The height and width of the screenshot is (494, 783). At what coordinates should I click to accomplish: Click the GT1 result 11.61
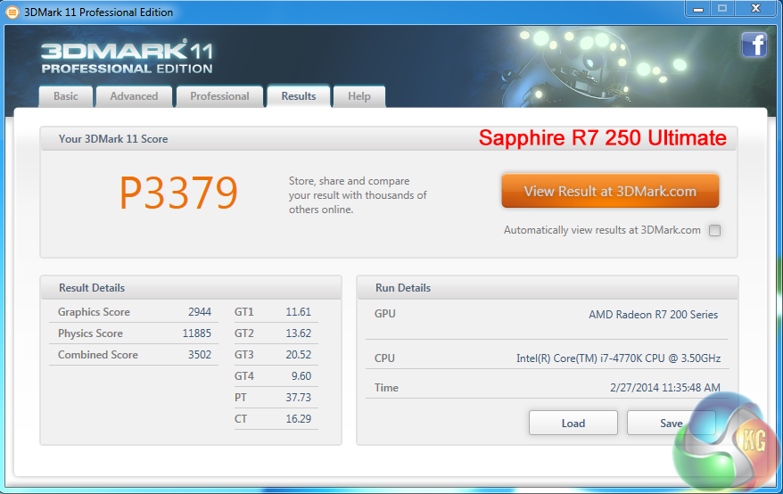click(298, 312)
